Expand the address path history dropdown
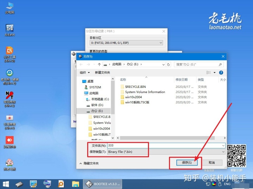 tap(163, 65)
